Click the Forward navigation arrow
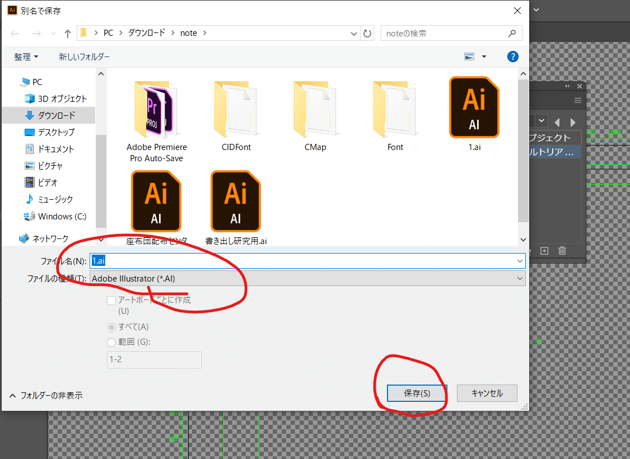 [36, 34]
